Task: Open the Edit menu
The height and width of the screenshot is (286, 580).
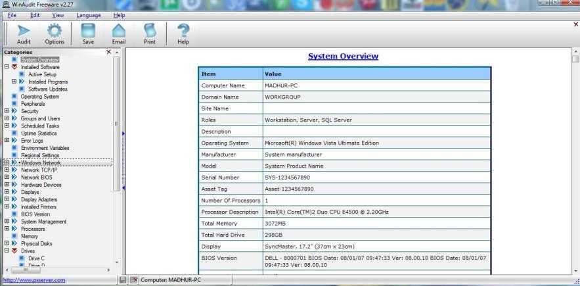Action: (35, 15)
